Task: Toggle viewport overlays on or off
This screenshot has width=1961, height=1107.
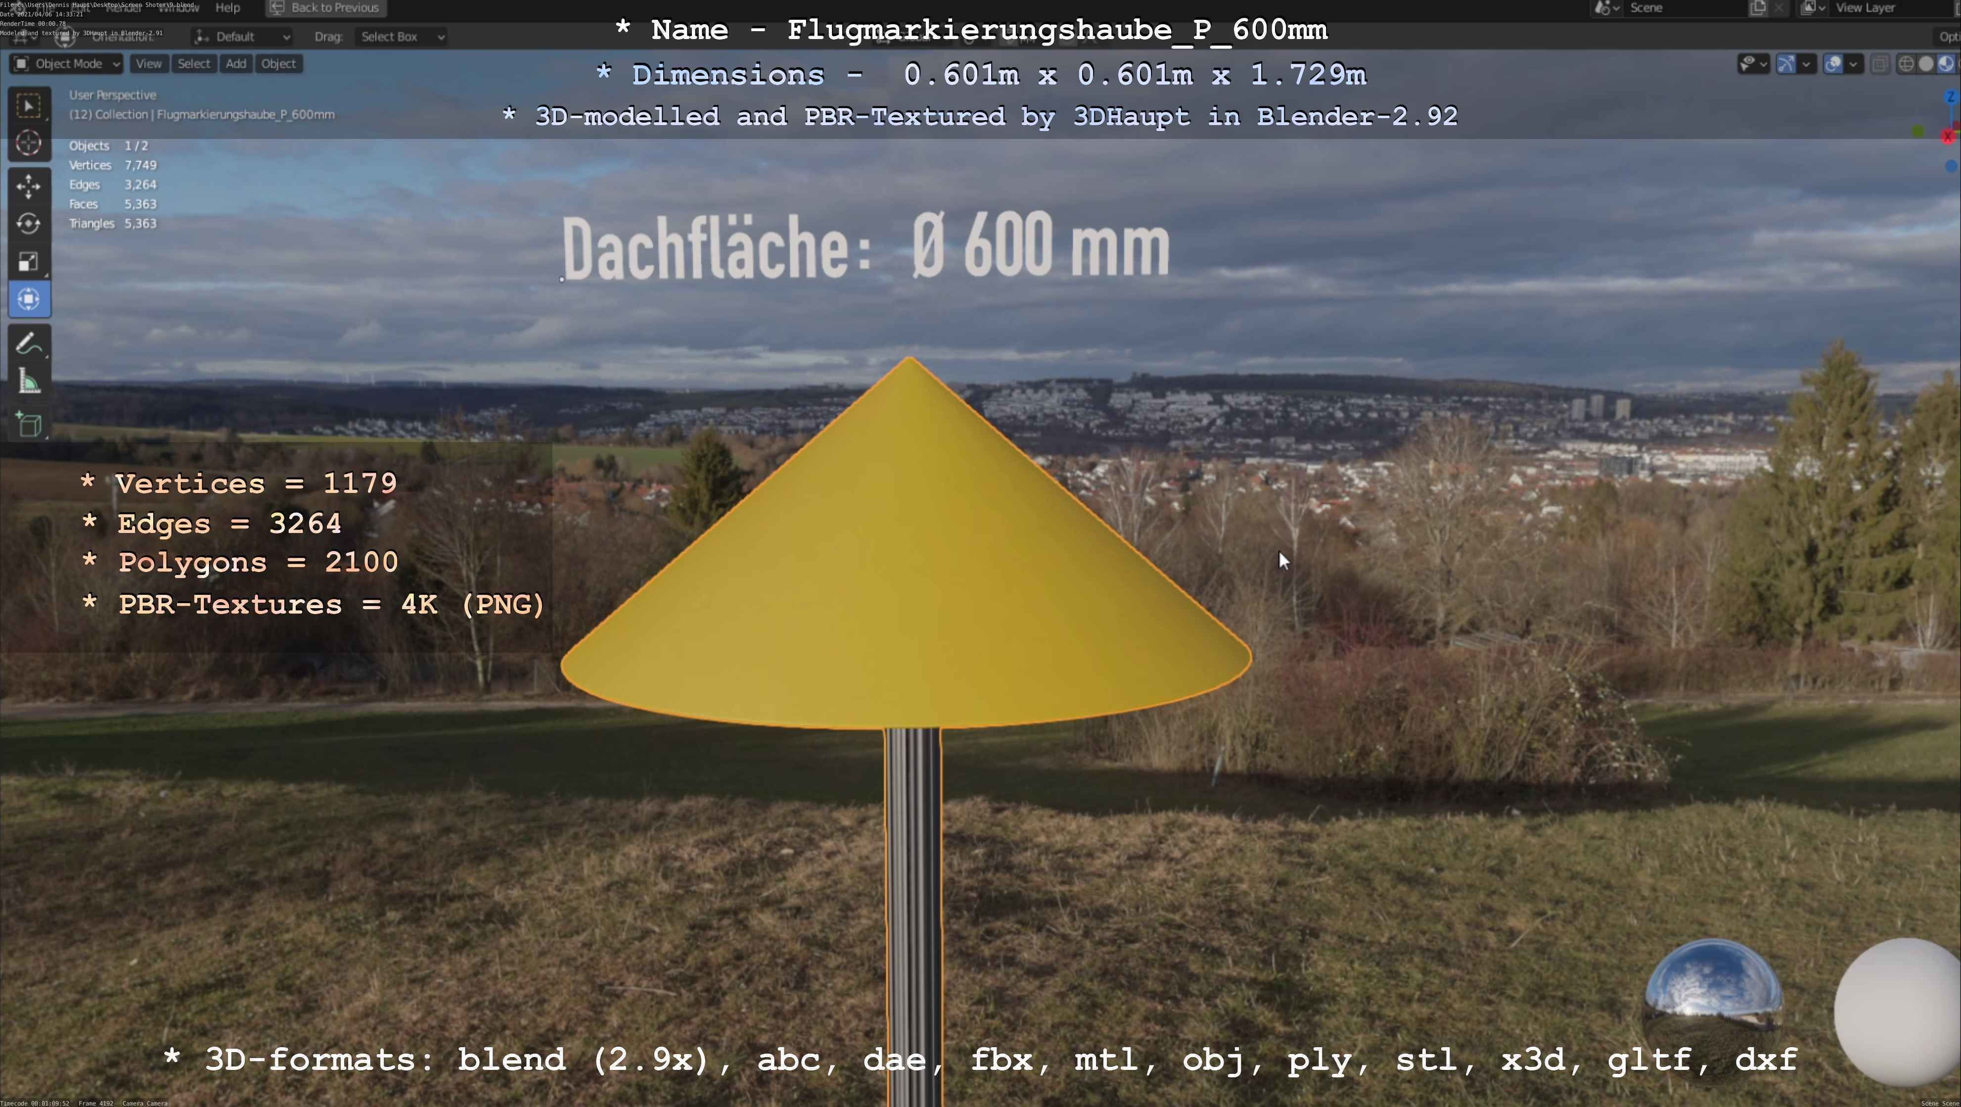Action: 1833,64
